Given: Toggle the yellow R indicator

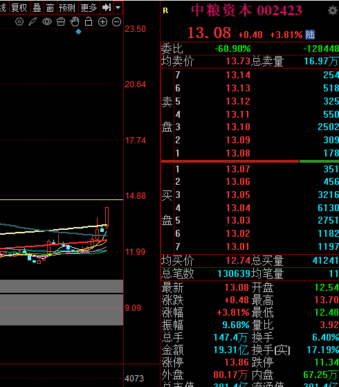Looking at the screenshot, I should point(165,10).
